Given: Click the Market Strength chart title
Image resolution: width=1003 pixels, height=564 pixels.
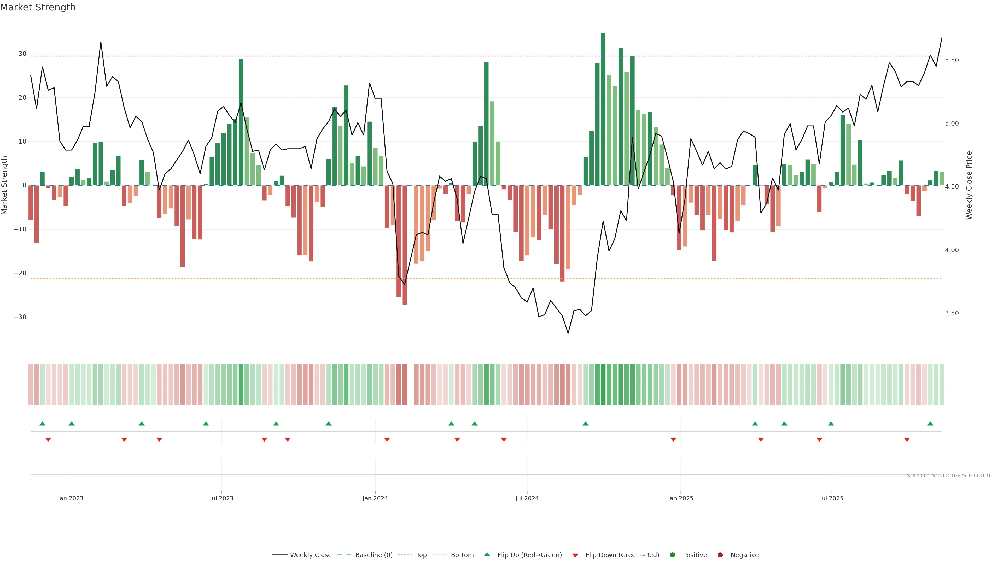Looking at the screenshot, I should coord(38,7).
